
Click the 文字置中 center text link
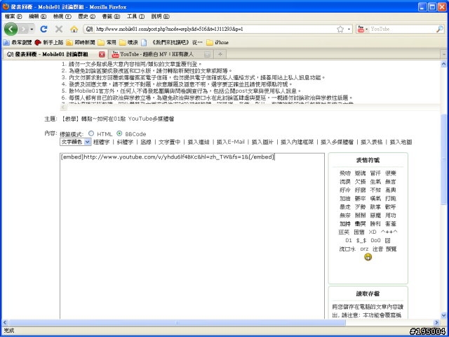[170, 142]
